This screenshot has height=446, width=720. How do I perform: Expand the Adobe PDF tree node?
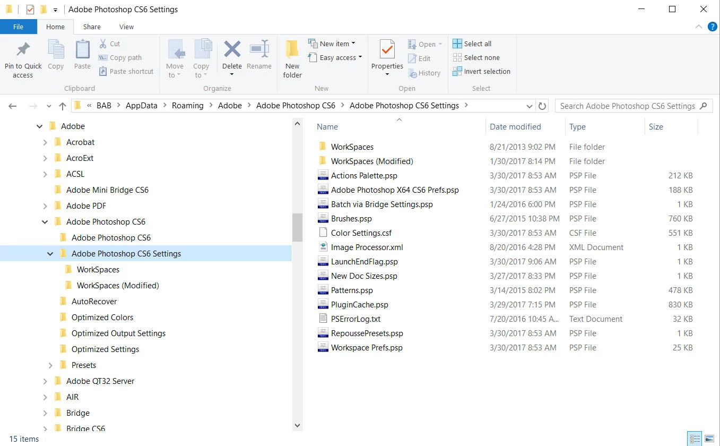point(45,206)
